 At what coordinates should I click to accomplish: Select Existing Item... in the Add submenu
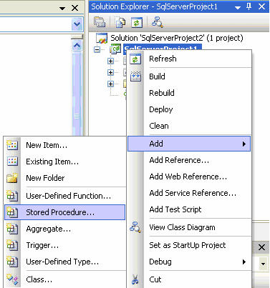[x=64, y=162]
